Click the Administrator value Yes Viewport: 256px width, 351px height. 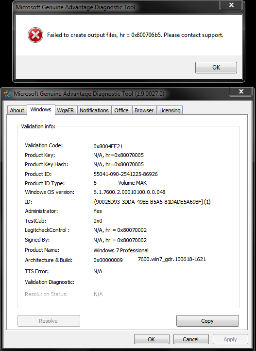coord(98,211)
